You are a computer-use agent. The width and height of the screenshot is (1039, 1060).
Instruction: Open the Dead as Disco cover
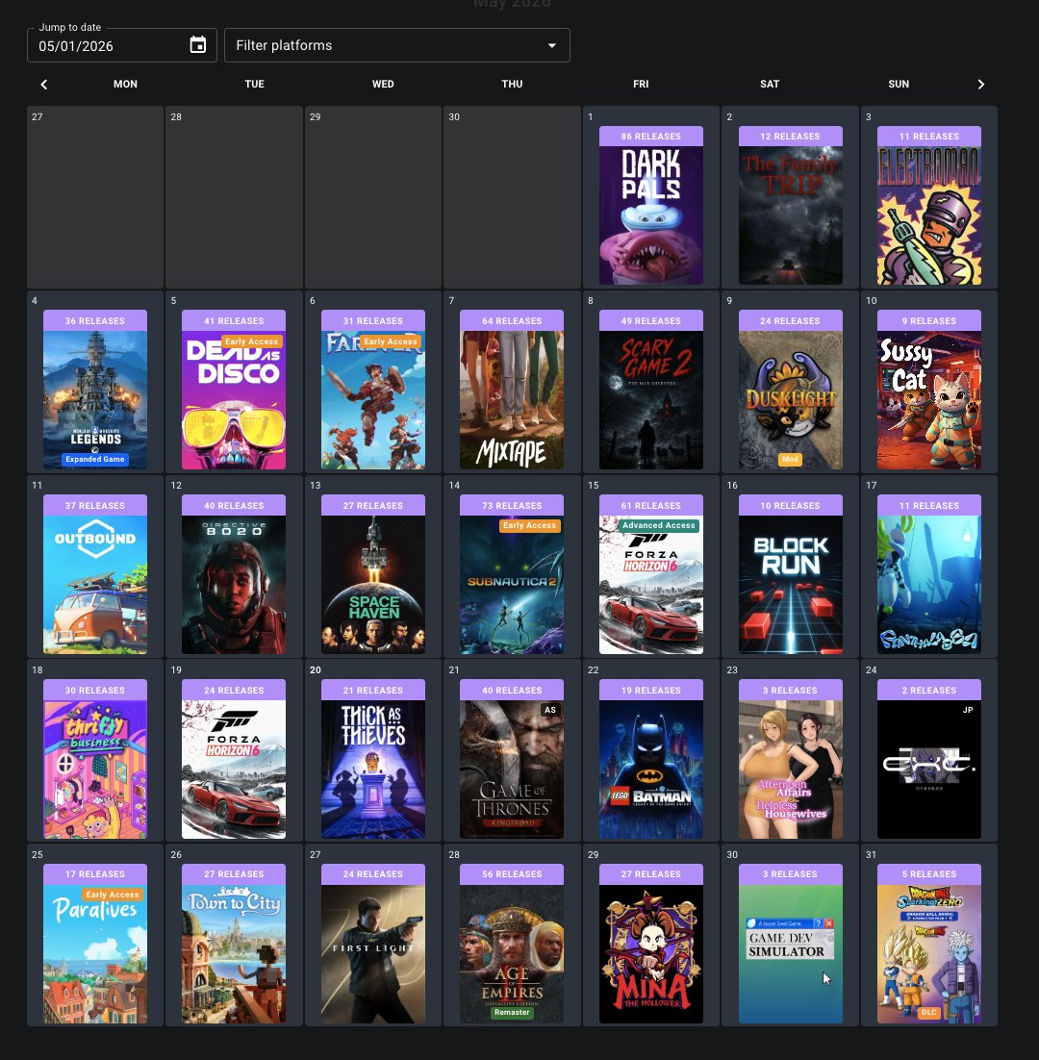(x=234, y=399)
